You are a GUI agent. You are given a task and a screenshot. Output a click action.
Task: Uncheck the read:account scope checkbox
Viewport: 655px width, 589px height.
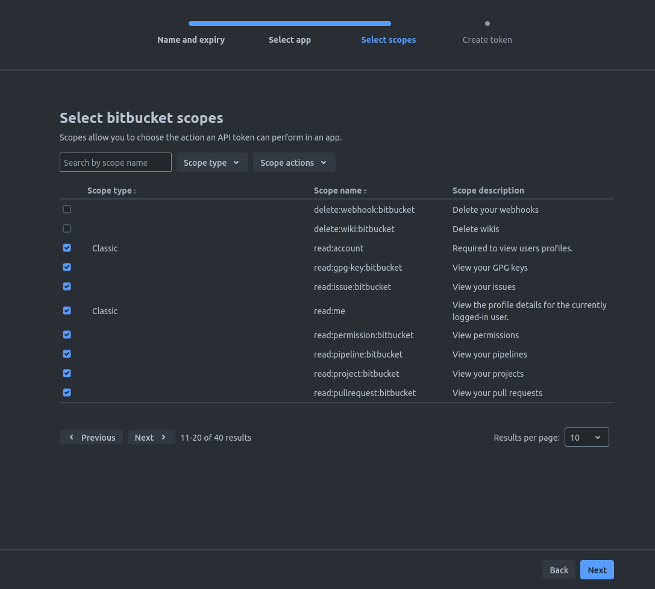point(67,248)
